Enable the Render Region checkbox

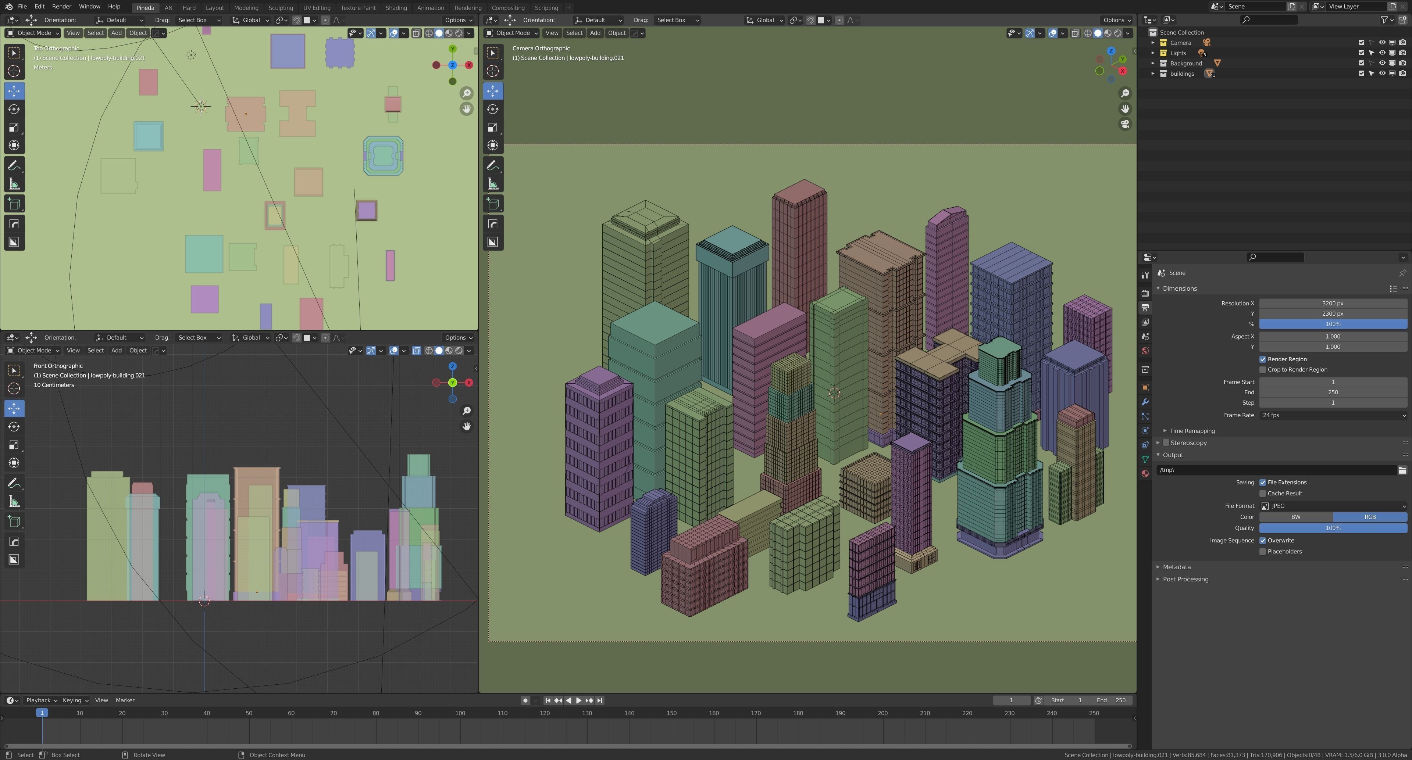click(x=1263, y=359)
